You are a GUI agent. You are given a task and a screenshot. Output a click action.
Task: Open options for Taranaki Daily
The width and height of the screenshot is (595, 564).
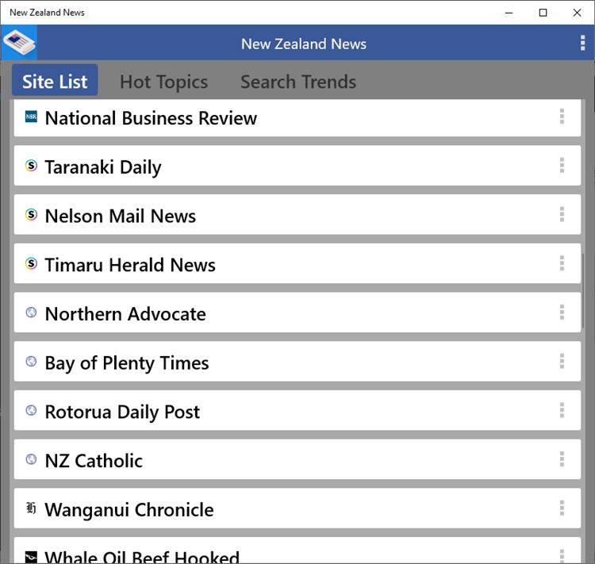(562, 166)
